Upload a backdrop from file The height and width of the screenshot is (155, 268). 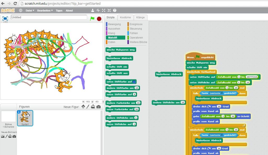click(10, 136)
